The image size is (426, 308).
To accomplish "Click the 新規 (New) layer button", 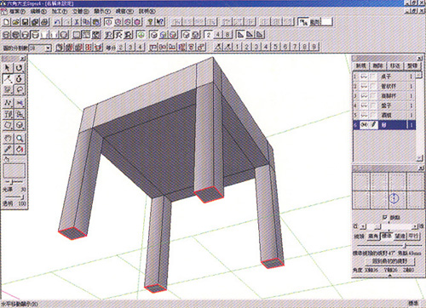I will click(361, 66).
